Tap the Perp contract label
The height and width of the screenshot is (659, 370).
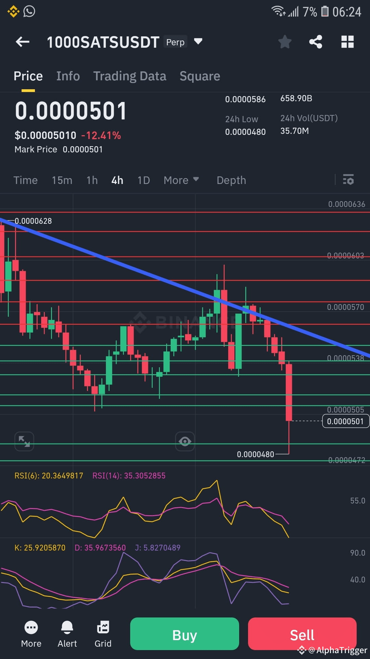(175, 42)
